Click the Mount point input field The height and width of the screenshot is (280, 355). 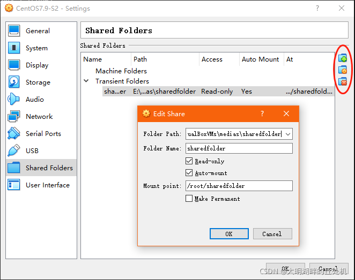pyautogui.click(x=239, y=186)
